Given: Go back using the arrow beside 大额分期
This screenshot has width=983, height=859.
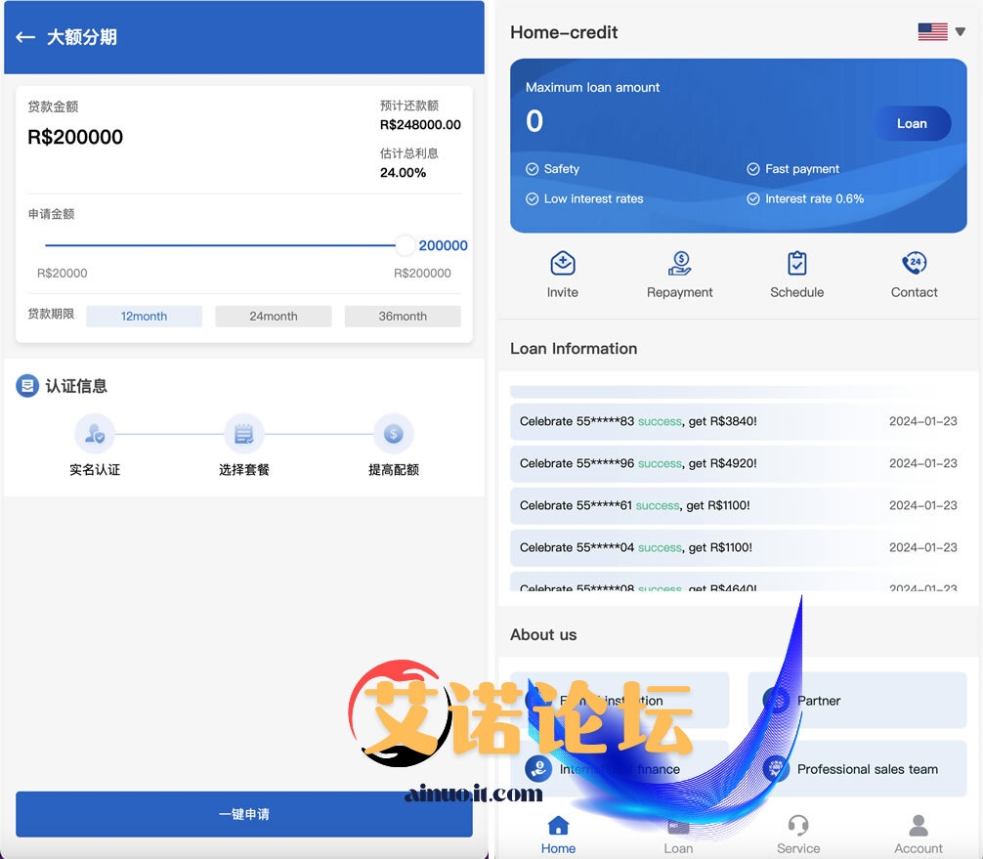Looking at the screenshot, I should point(25,37).
